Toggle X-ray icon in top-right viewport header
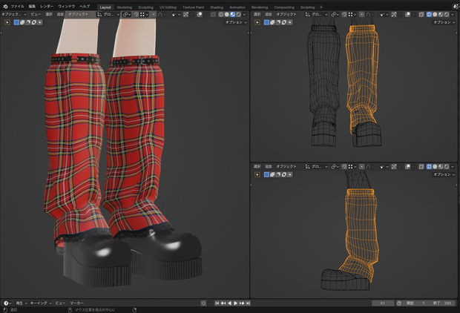 tap(421, 14)
